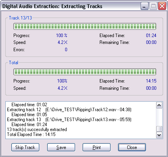Click '13 track(s) successfully extracted' log entry

(x=37, y=129)
